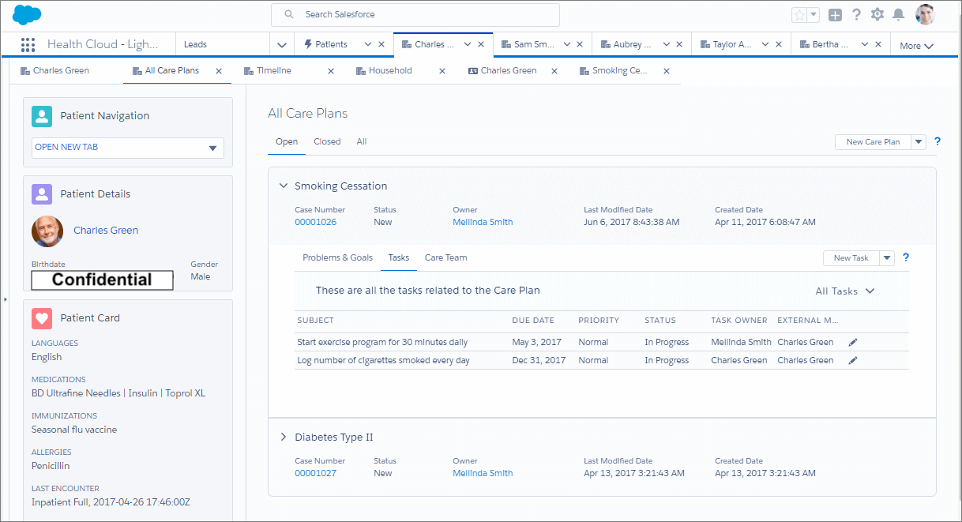Click the Search Salesforce input field
Screen dimensions: 962x522
[x=415, y=14]
